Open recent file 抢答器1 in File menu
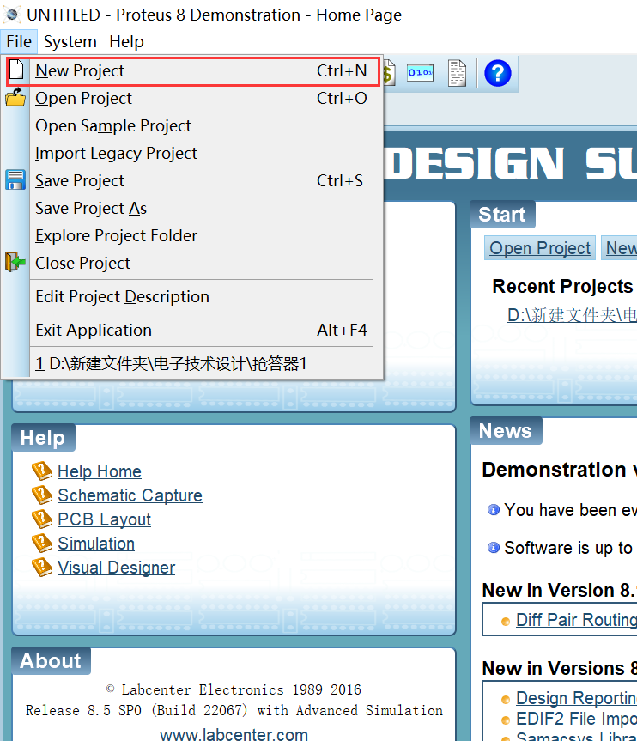 click(193, 363)
